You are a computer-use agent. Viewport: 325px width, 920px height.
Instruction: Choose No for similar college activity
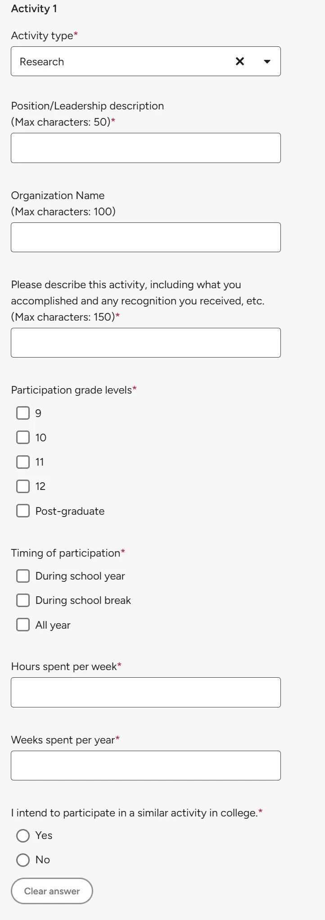click(x=23, y=860)
